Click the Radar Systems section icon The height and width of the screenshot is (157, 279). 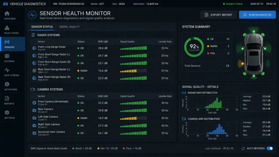[33, 35]
